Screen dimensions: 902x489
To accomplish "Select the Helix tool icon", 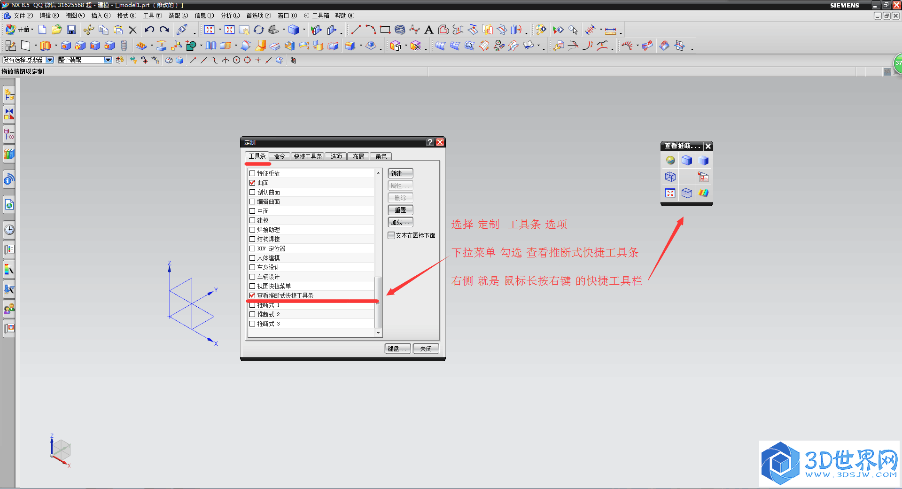I will [400, 30].
